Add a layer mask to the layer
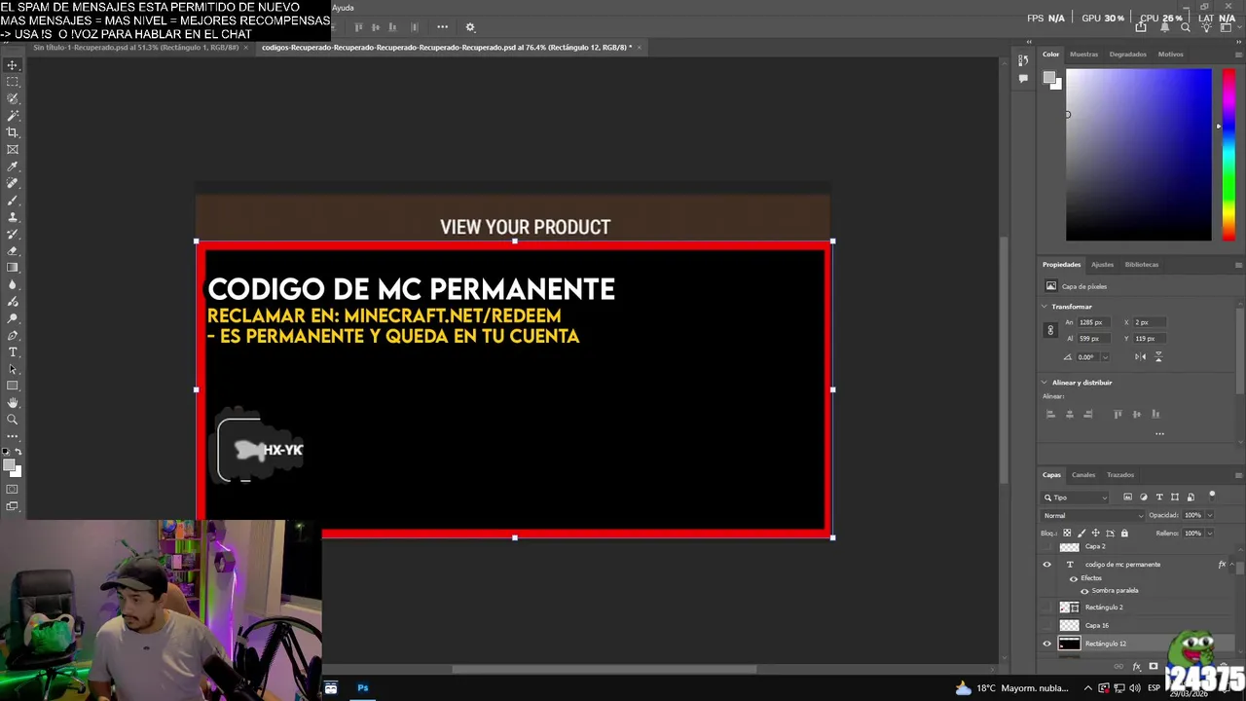This screenshot has height=701, width=1246. coord(1154,667)
